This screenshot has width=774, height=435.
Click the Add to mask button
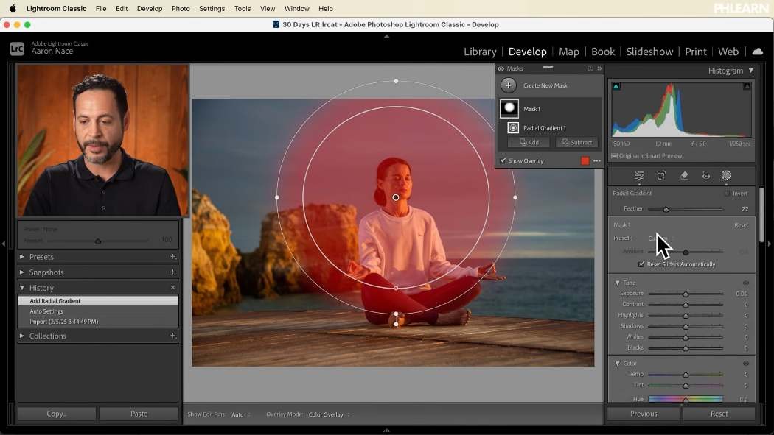(529, 142)
